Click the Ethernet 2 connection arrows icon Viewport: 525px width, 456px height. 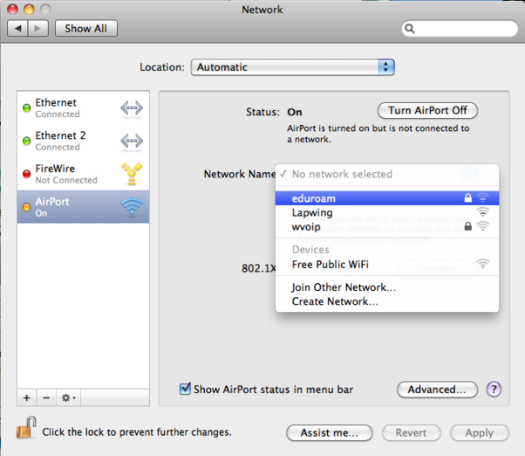tap(132, 141)
